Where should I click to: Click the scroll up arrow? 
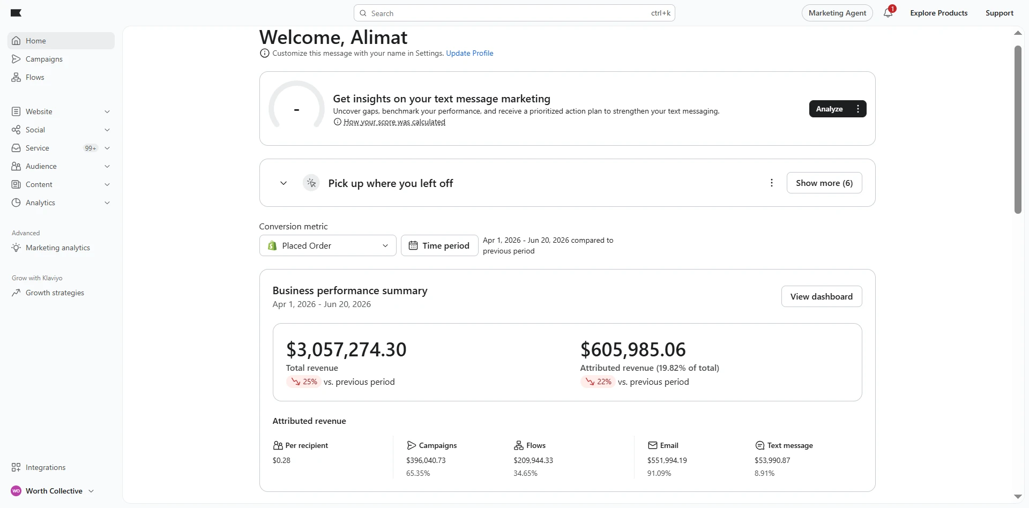click(x=1018, y=33)
